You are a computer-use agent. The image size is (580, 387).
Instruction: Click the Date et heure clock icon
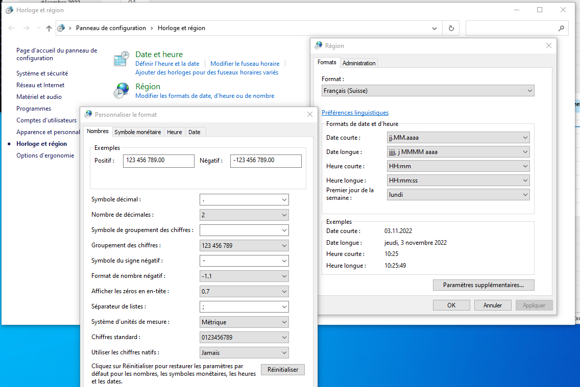click(121, 59)
